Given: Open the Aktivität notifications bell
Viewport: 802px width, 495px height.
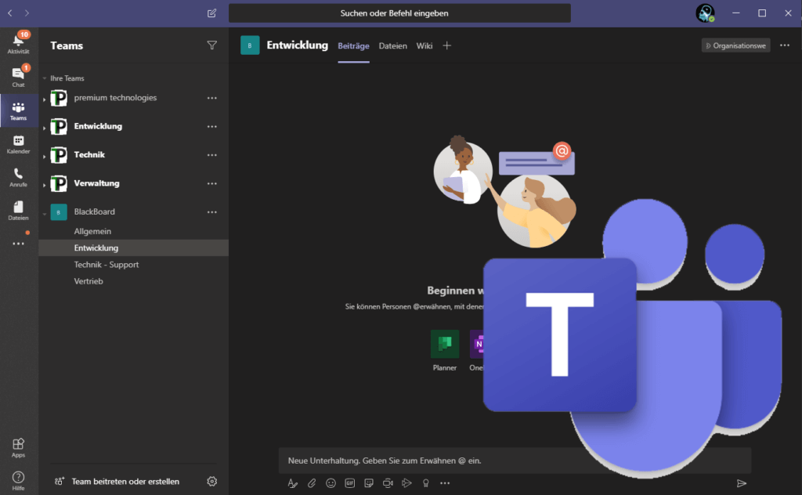Looking at the screenshot, I should 19,43.
